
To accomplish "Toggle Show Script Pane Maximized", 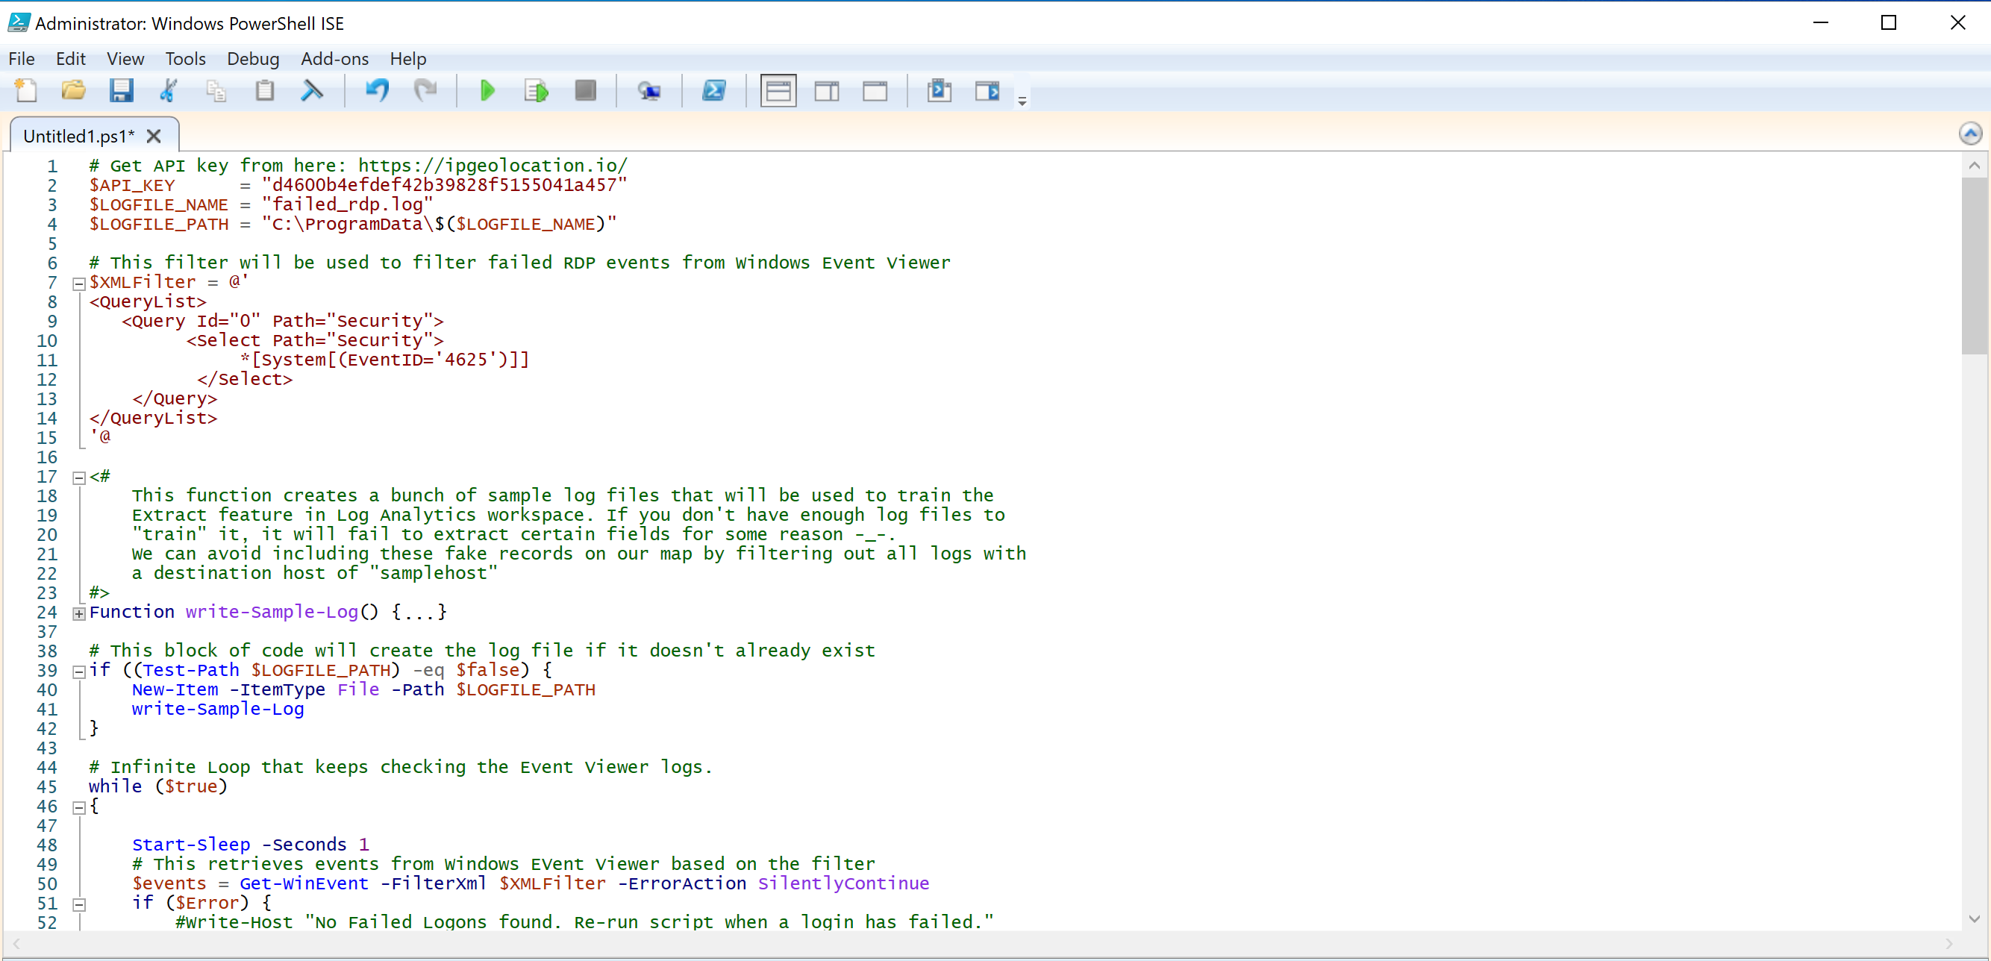I will click(875, 90).
